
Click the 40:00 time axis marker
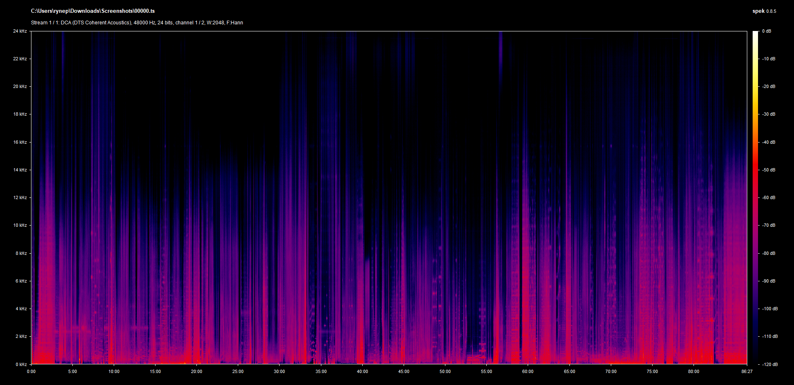[362, 372]
